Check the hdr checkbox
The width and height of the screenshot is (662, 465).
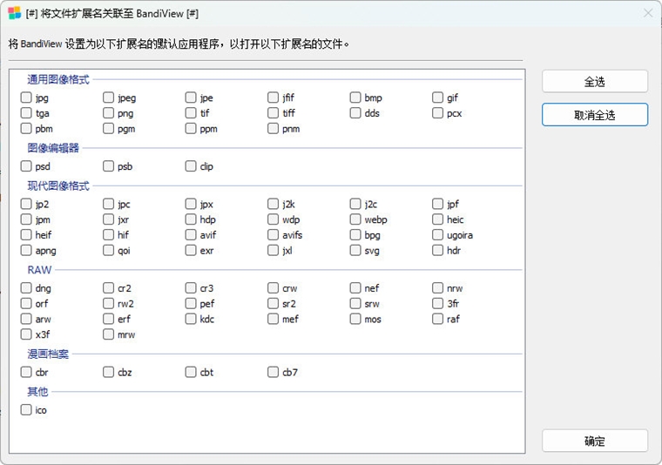coord(438,250)
